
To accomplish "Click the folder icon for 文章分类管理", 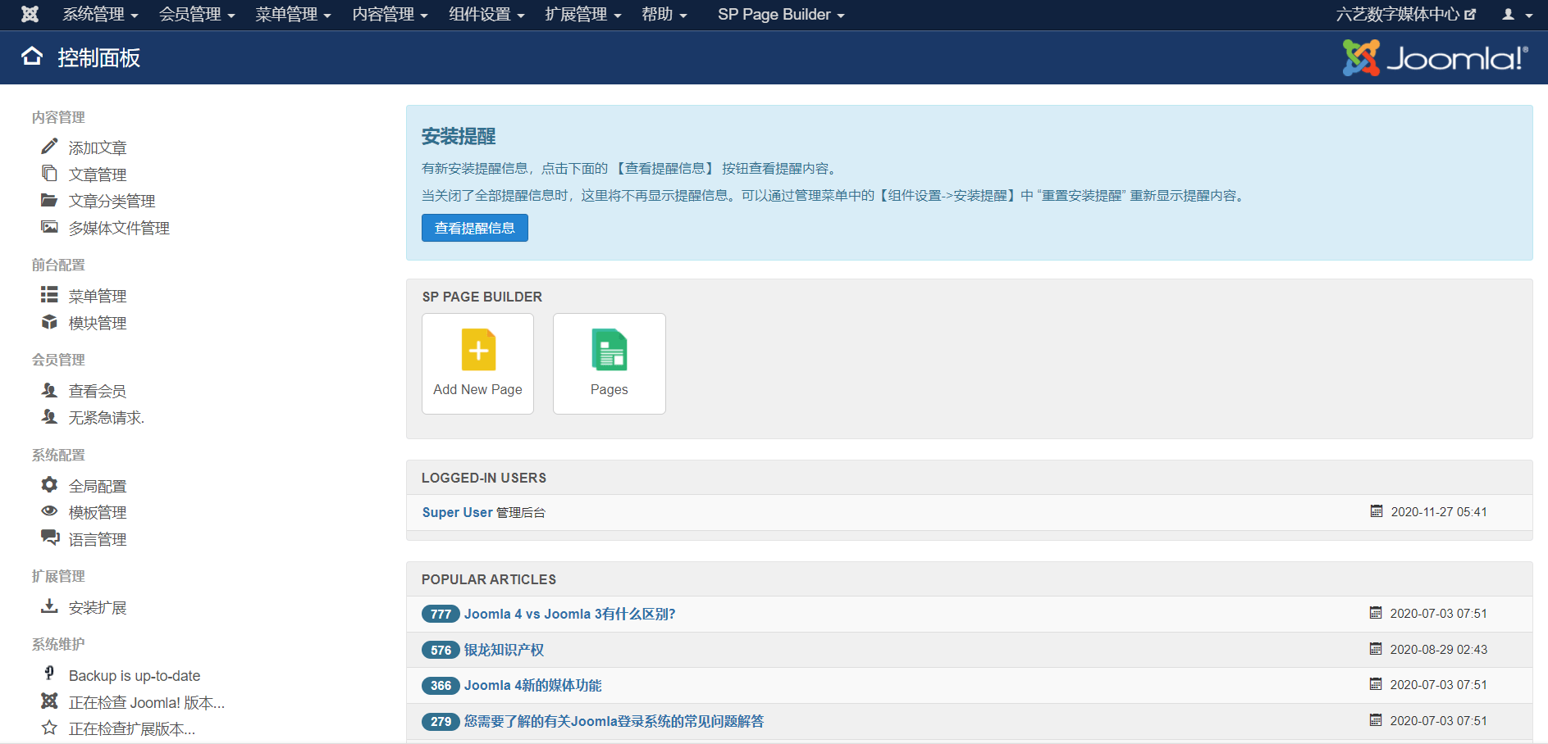I will click(x=50, y=199).
